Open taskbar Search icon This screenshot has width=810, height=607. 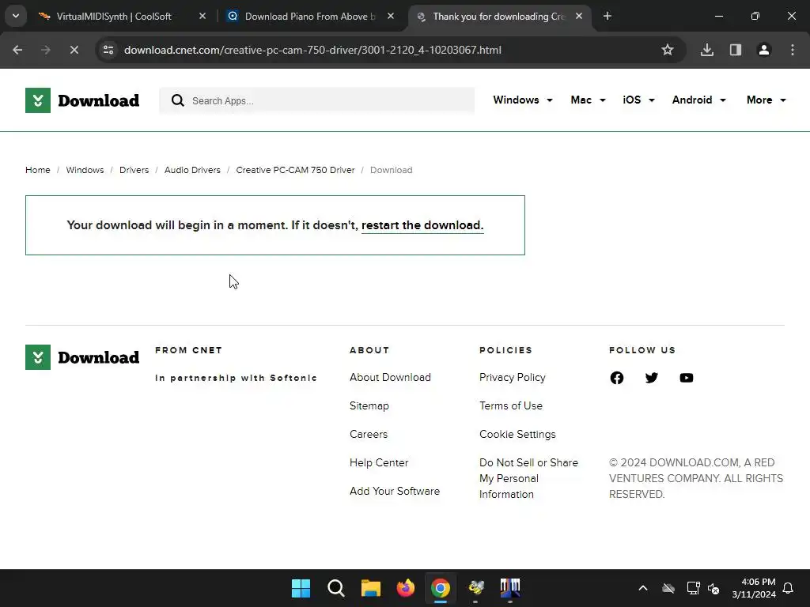click(x=335, y=588)
